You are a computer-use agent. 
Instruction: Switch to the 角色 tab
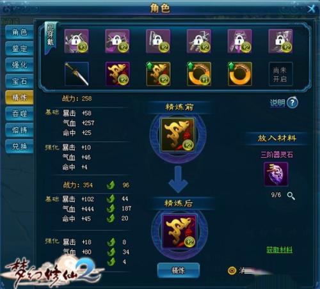tap(19, 32)
